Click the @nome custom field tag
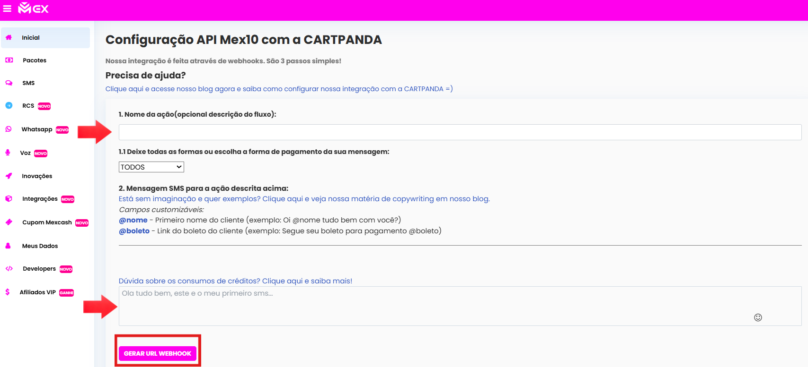This screenshot has height=367, width=808. pyautogui.click(x=133, y=220)
